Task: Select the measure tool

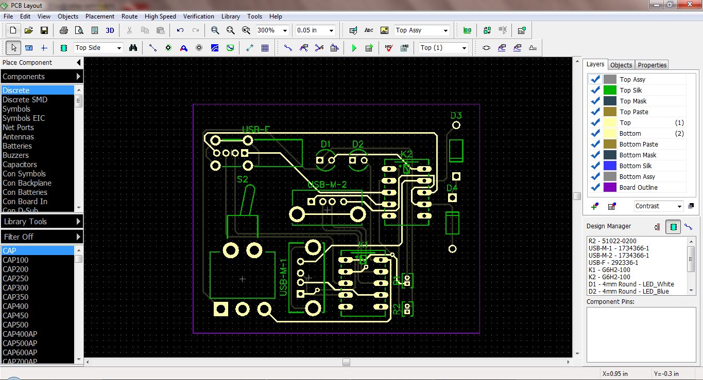Action: coord(29,47)
